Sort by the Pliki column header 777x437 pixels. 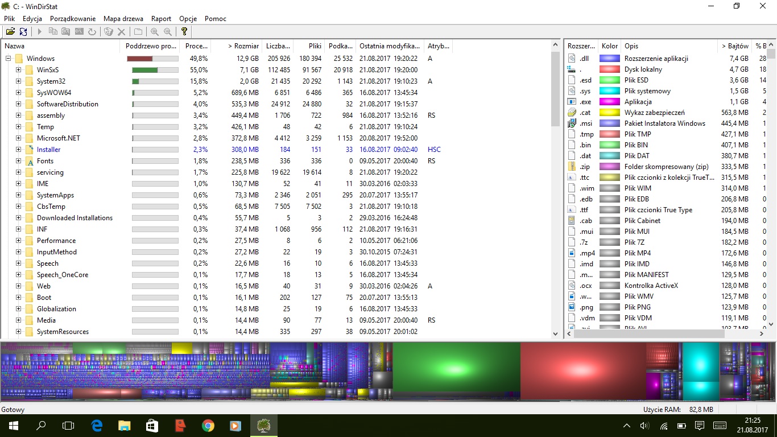[x=309, y=46]
